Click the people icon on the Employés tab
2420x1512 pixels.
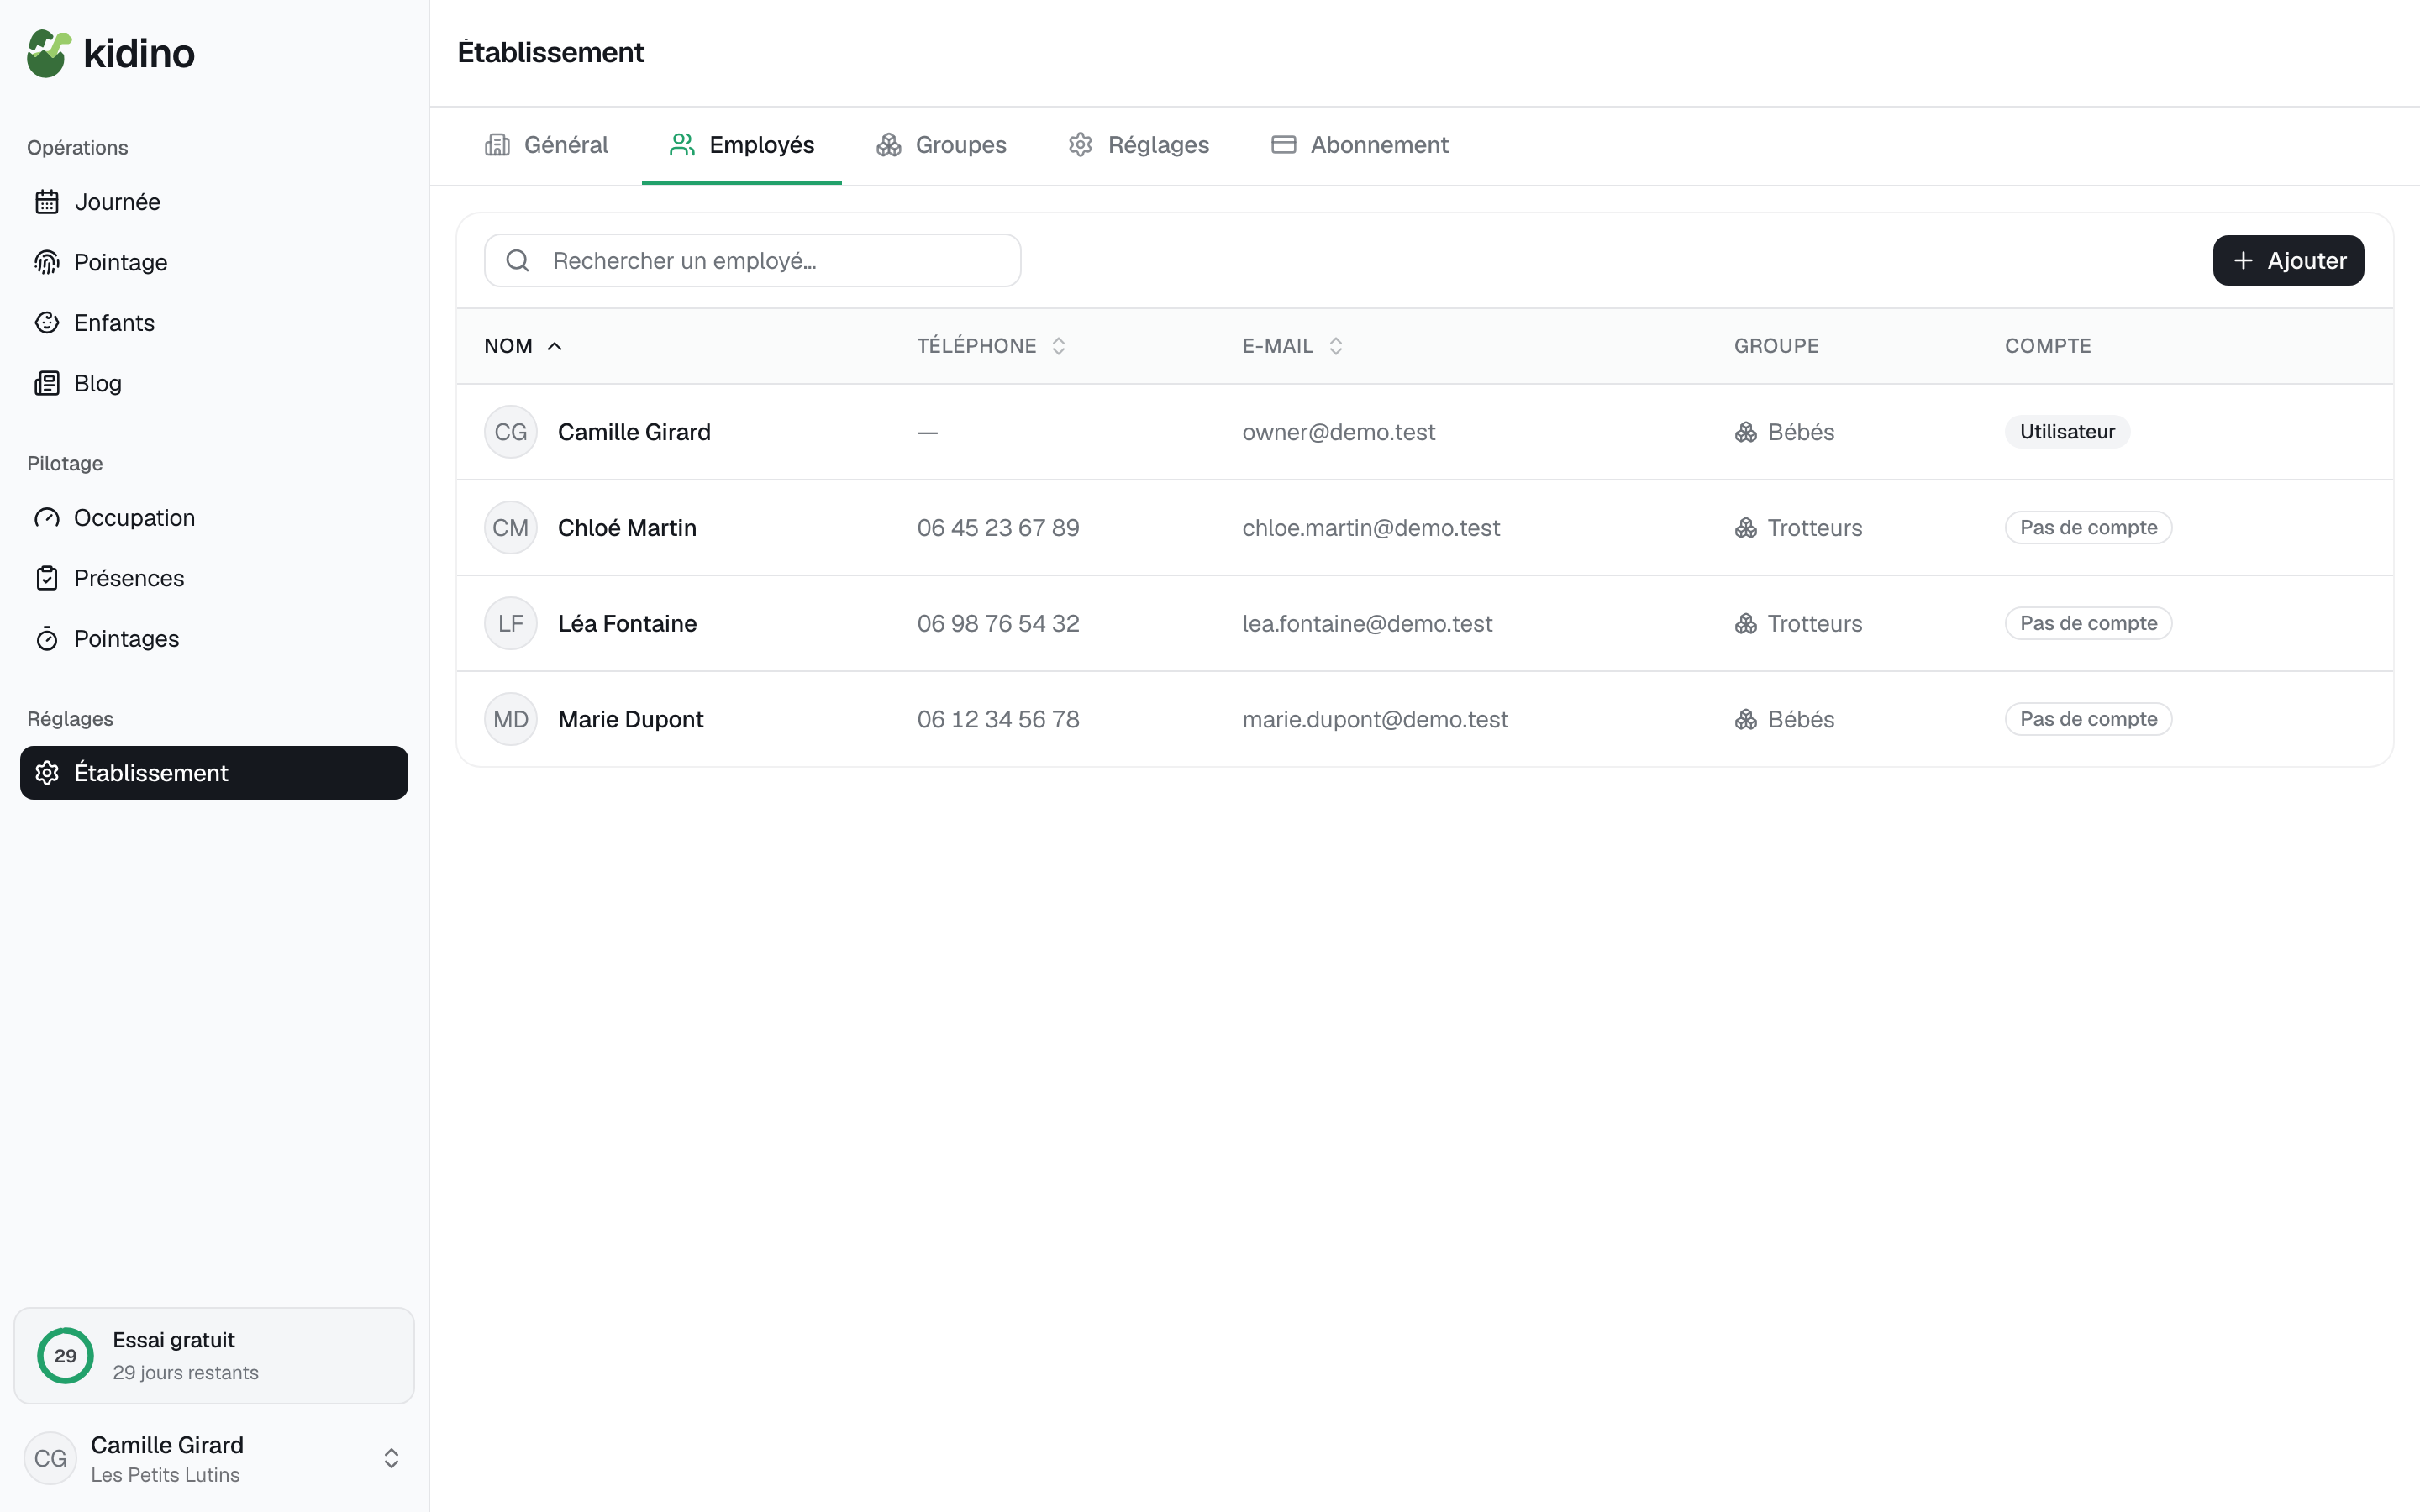tap(682, 145)
